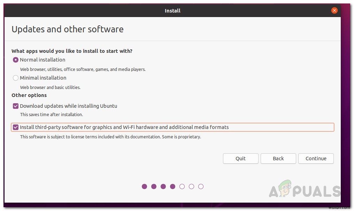Screen dimensions: 354x211
Task: Uncheck Download updates while installing Ubuntu
Action: pos(16,106)
